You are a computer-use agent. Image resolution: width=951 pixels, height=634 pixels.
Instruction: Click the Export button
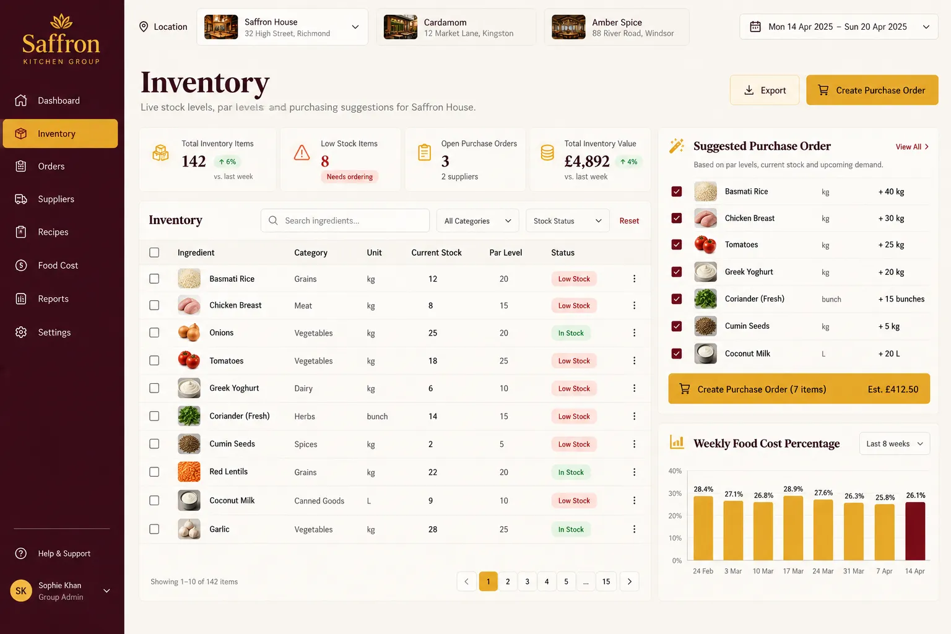coord(765,90)
